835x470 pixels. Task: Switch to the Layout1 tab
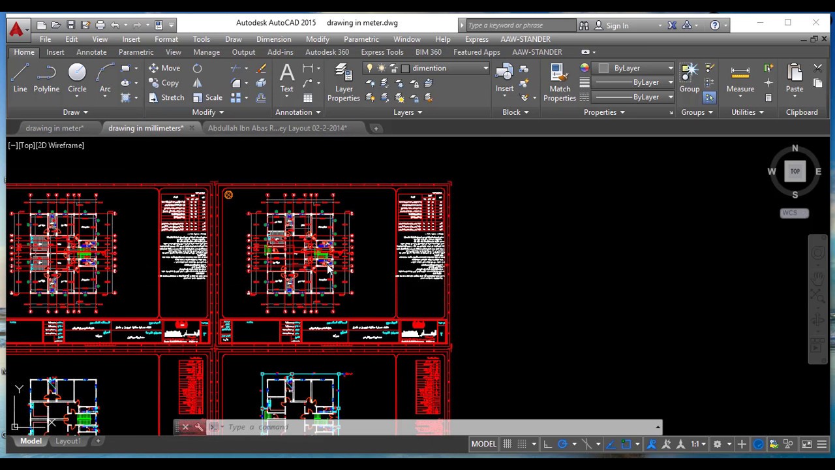68,441
